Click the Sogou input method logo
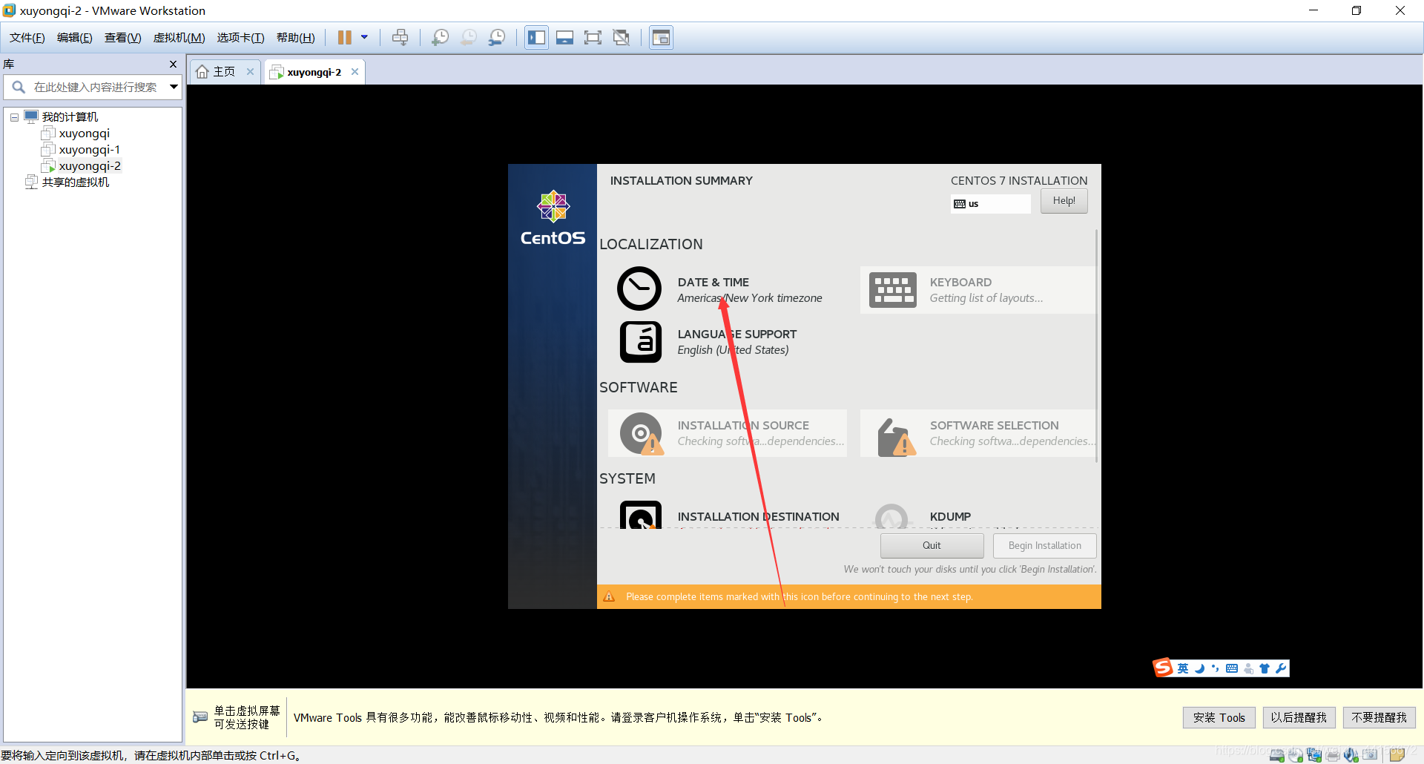1424x764 pixels. click(1162, 668)
